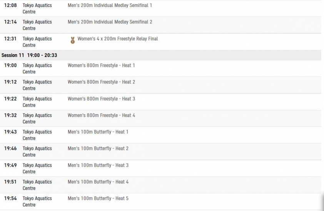The image size is (324, 211).
Task: Open Women's 800m Freestyle - Heat 2
Action: [x=101, y=82]
